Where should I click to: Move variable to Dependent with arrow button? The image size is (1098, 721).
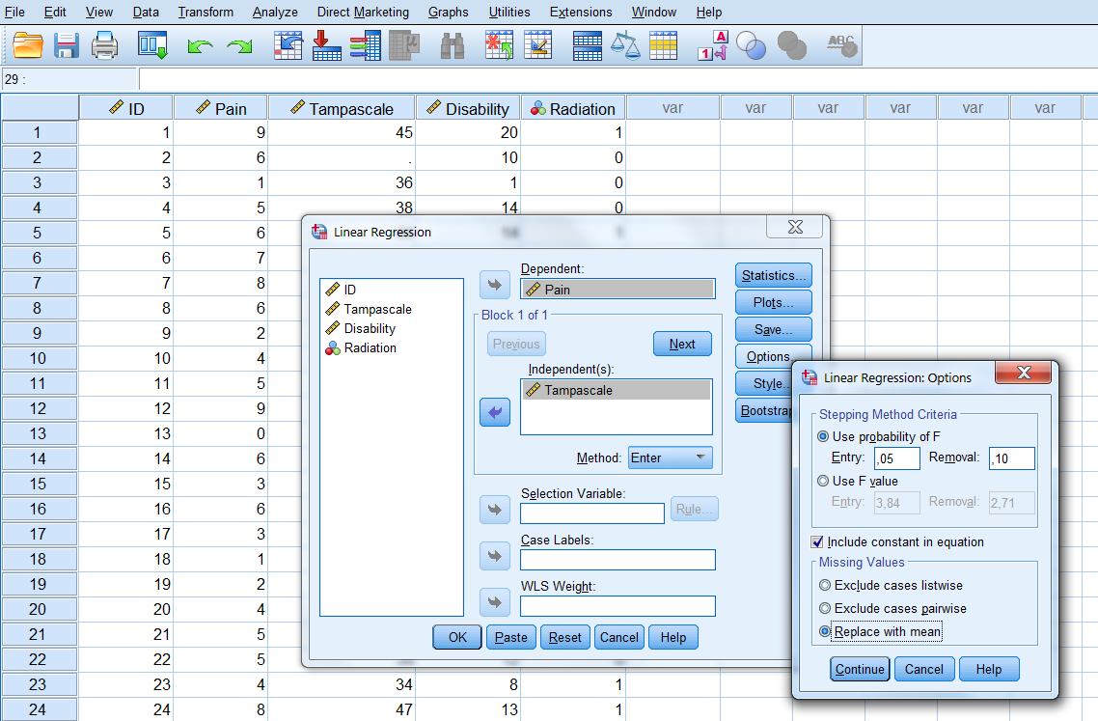(495, 285)
